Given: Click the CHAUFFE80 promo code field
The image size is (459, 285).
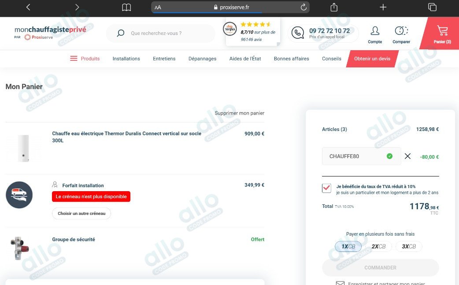Looking at the screenshot, I should [x=361, y=156].
